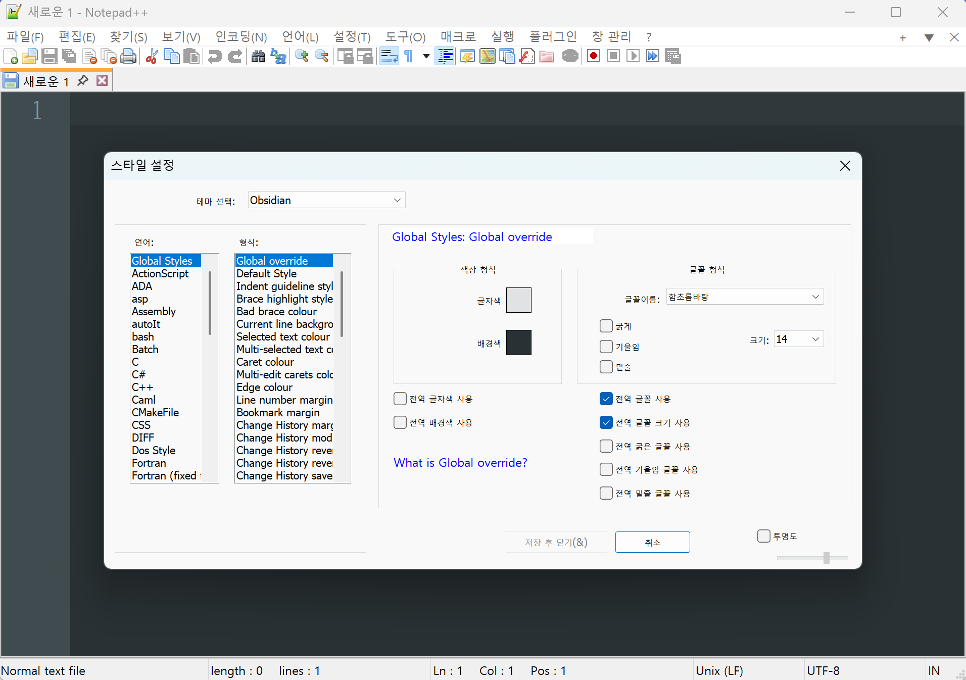
Task: Click the Cut scissors icon
Action: click(152, 57)
